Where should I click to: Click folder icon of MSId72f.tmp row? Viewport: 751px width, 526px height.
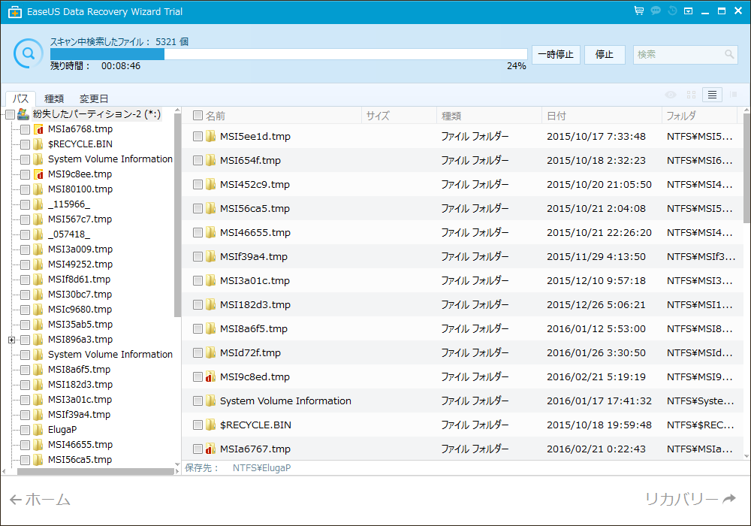[x=210, y=352]
